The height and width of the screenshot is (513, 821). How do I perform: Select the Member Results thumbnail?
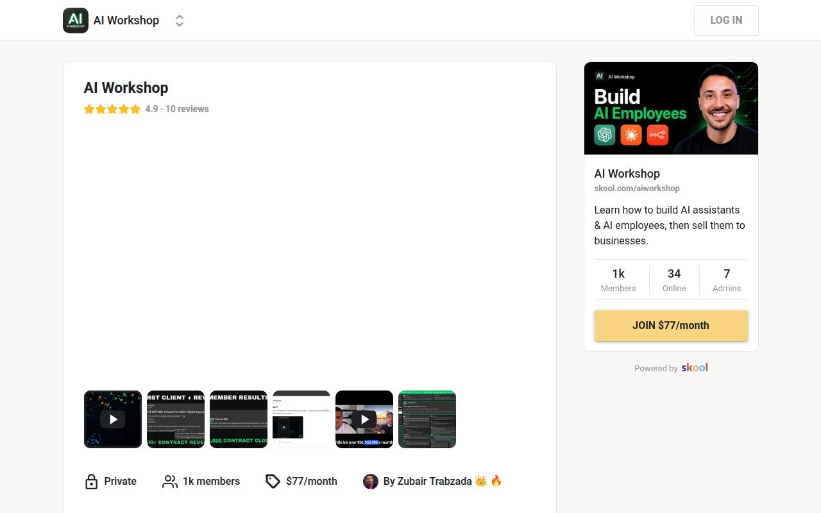coord(239,419)
